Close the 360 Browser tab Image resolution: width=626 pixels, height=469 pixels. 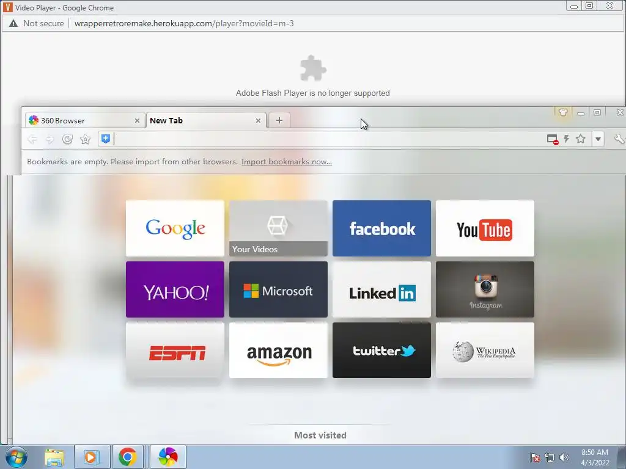(137, 120)
